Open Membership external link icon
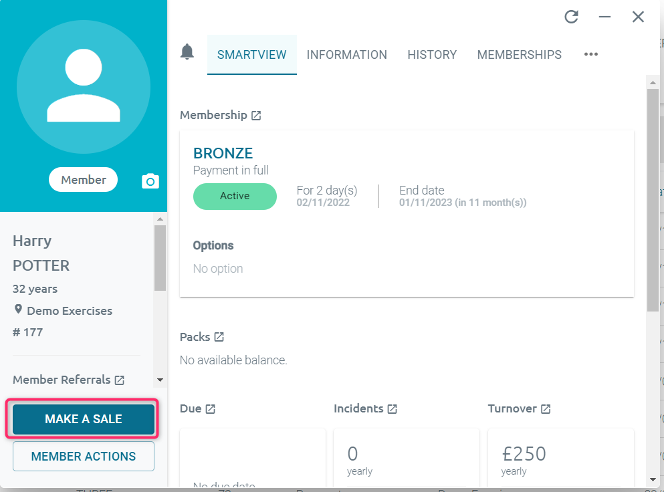Viewport: 664px width, 492px height. pyautogui.click(x=256, y=115)
